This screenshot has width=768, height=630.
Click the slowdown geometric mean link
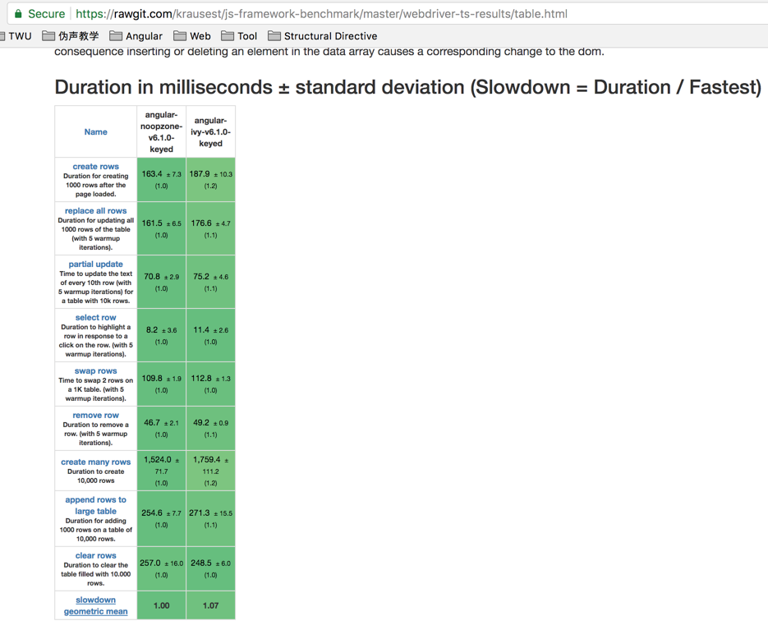[95, 605]
